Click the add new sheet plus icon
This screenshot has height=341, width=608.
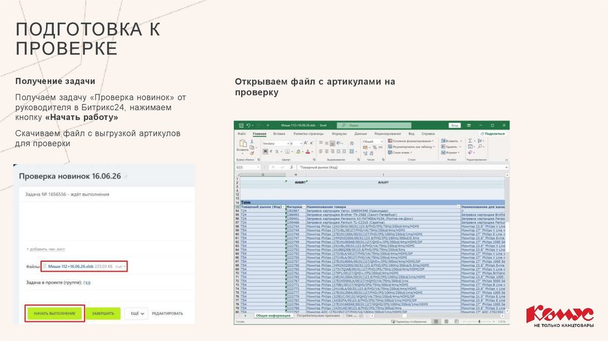coord(361,316)
